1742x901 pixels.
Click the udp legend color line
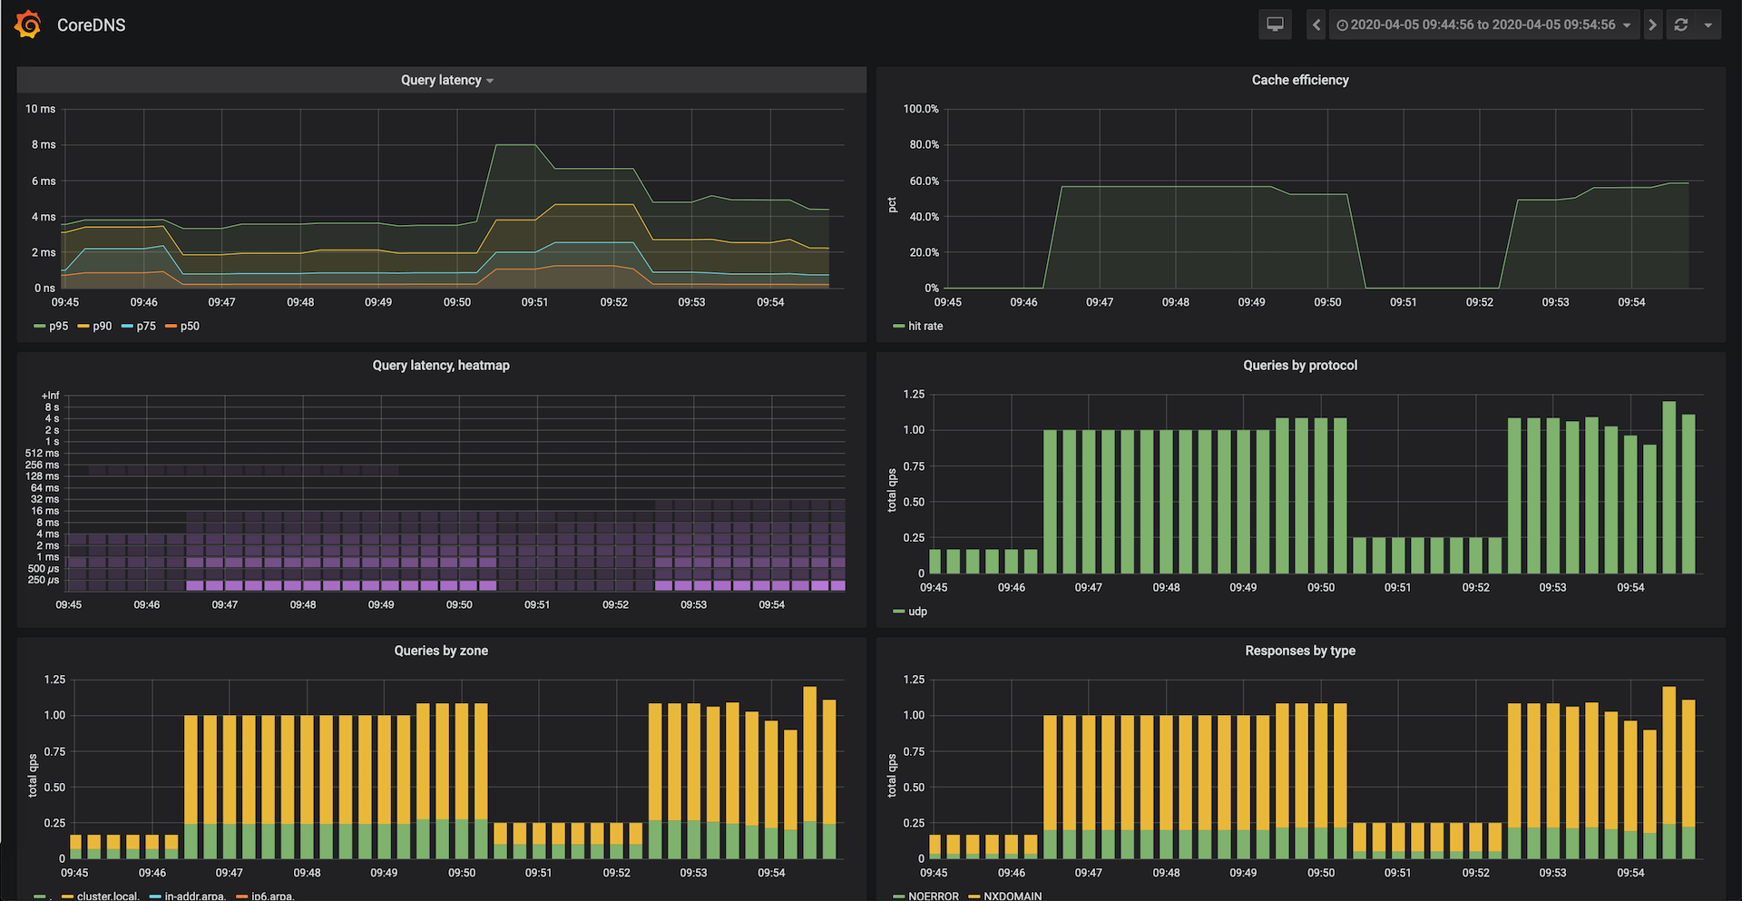tap(898, 612)
